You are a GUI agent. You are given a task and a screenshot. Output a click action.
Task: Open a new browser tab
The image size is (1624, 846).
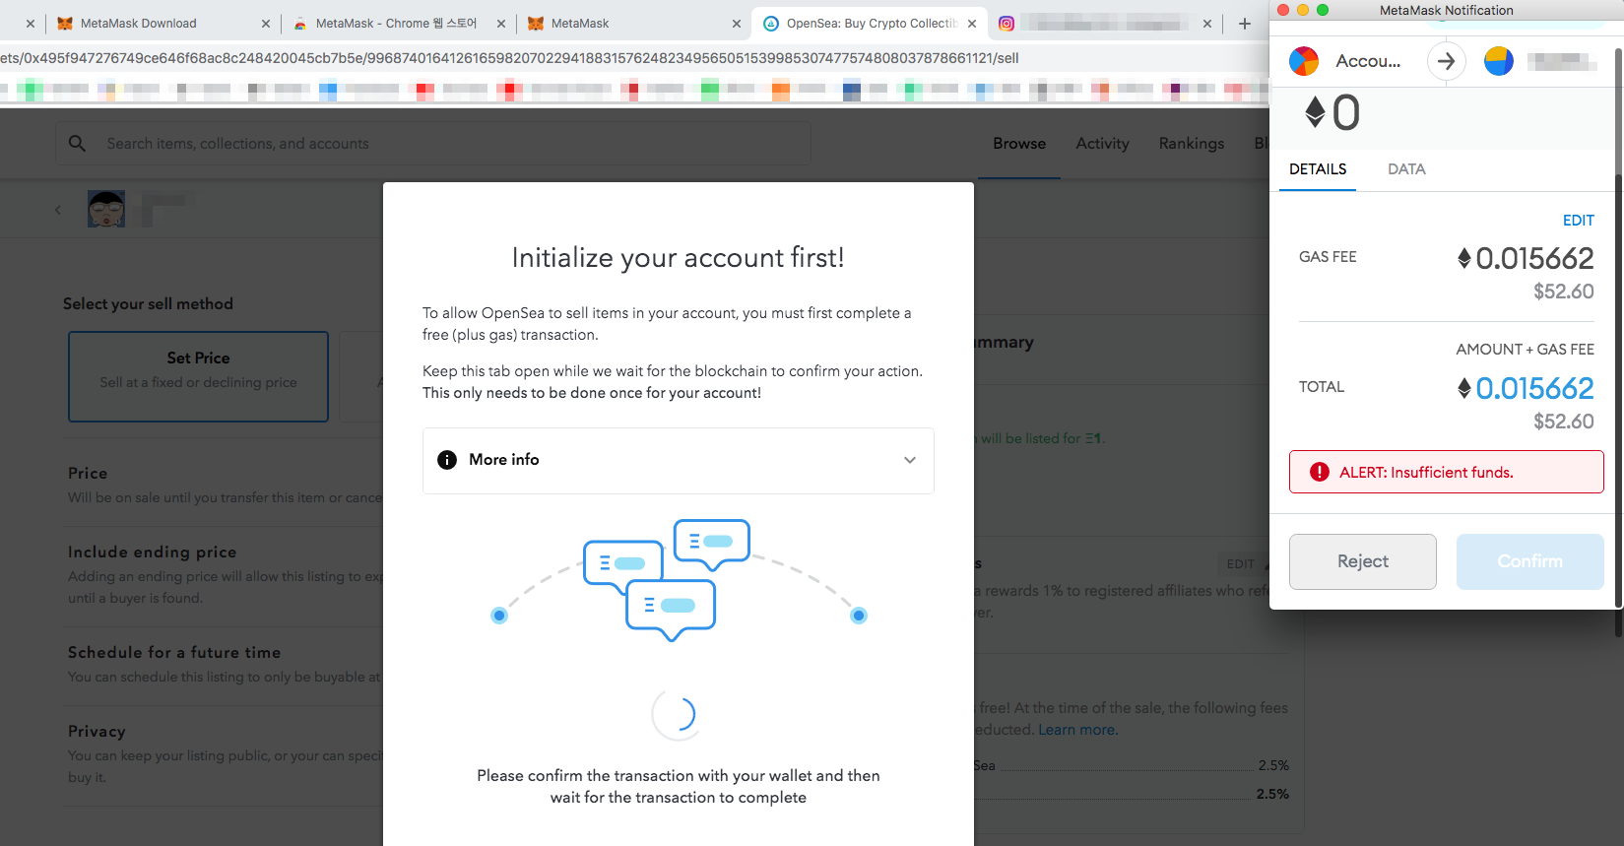1245,24
